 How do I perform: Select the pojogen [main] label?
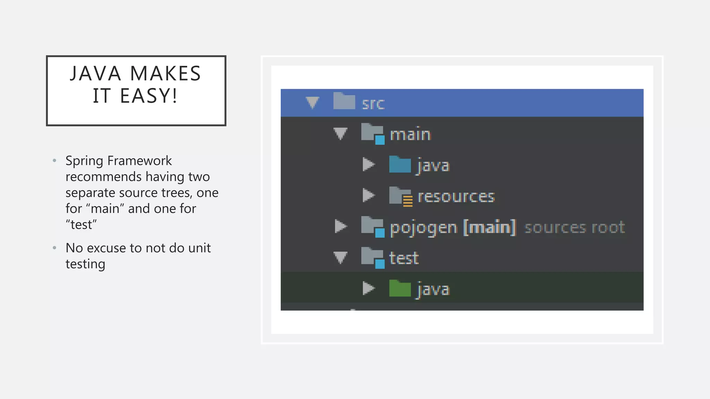tap(453, 228)
